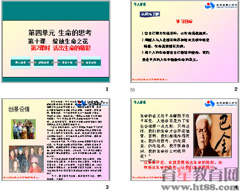
Task: Click the red 第2课时 subtitle on slide 1
Action: tap(61, 48)
